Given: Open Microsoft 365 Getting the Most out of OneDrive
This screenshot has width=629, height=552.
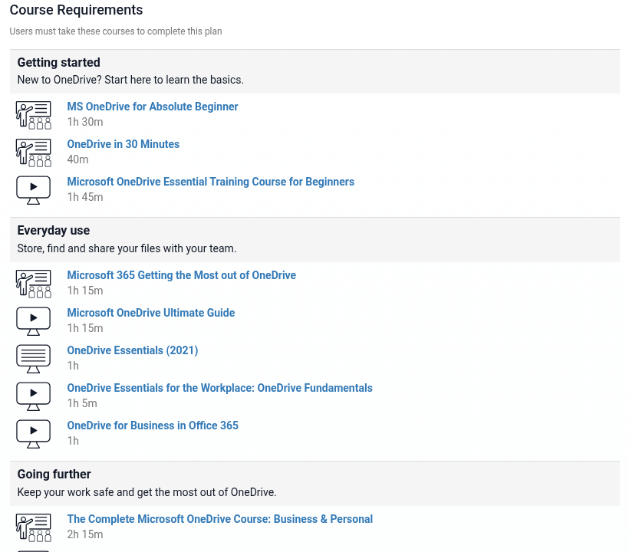Looking at the screenshot, I should (x=181, y=275).
